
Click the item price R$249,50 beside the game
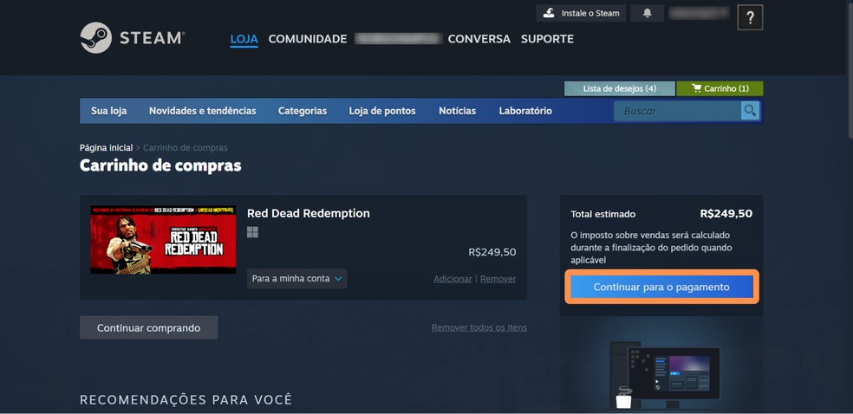click(x=492, y=252)
